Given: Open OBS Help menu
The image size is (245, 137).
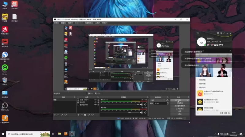Looking at the screenshot, I should point(105,23).
